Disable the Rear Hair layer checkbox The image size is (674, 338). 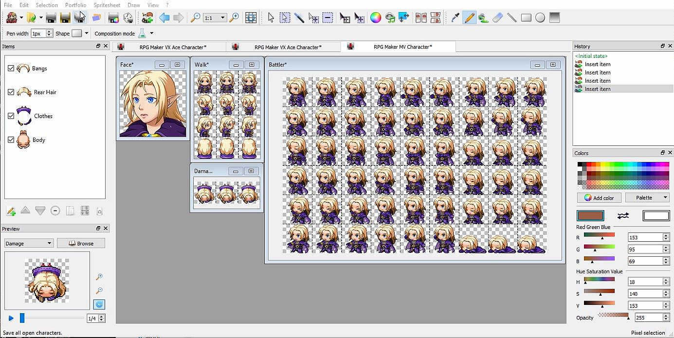click(11, 92)
